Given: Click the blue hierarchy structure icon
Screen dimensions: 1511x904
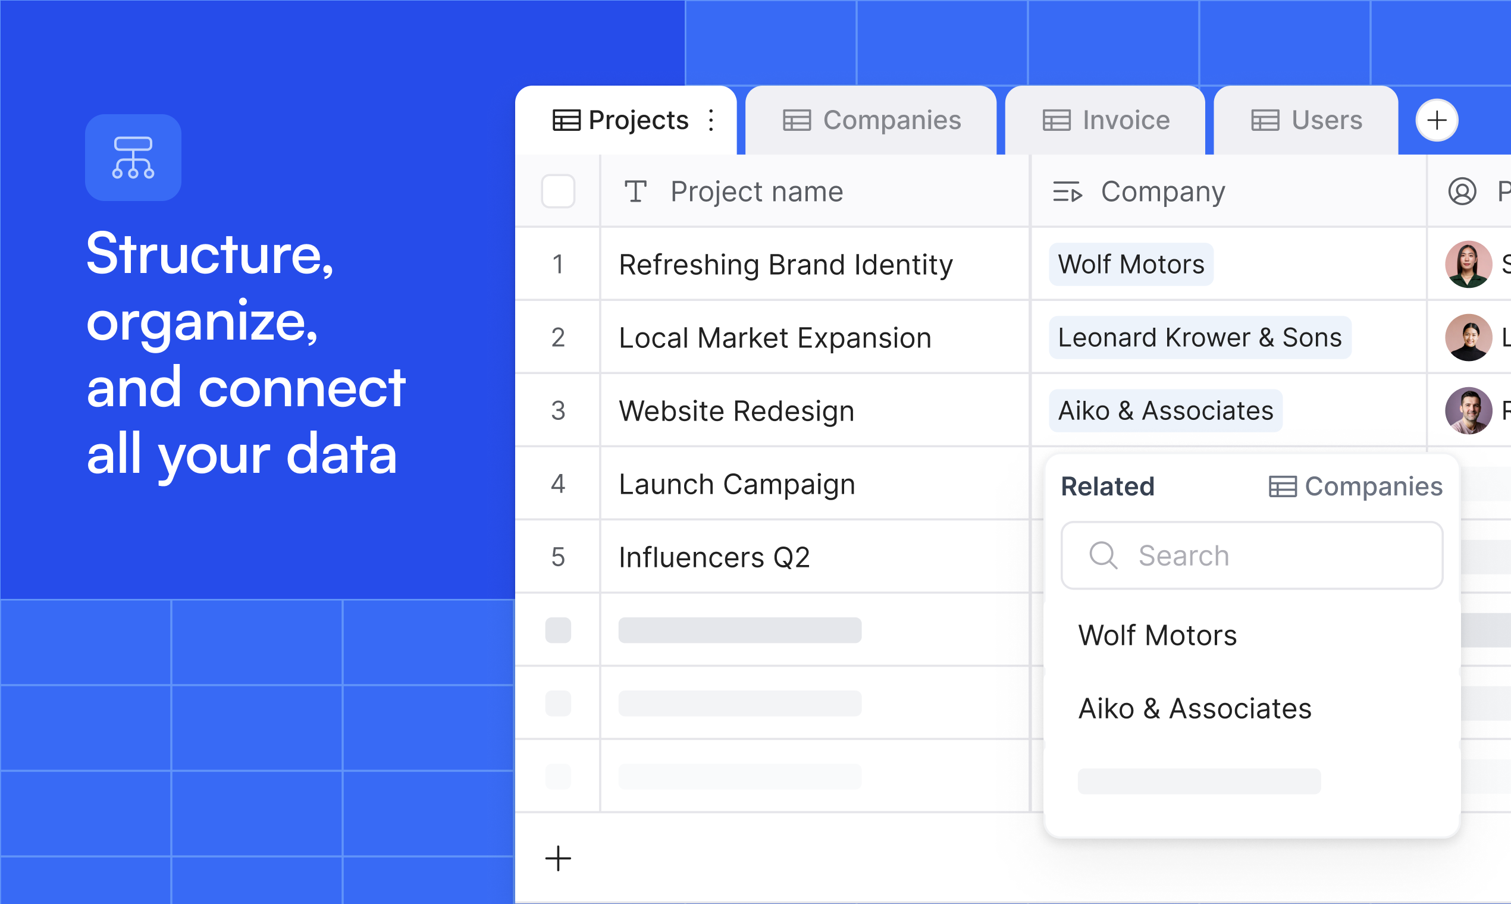Looking at the screenshot, I should coord(133,157).
